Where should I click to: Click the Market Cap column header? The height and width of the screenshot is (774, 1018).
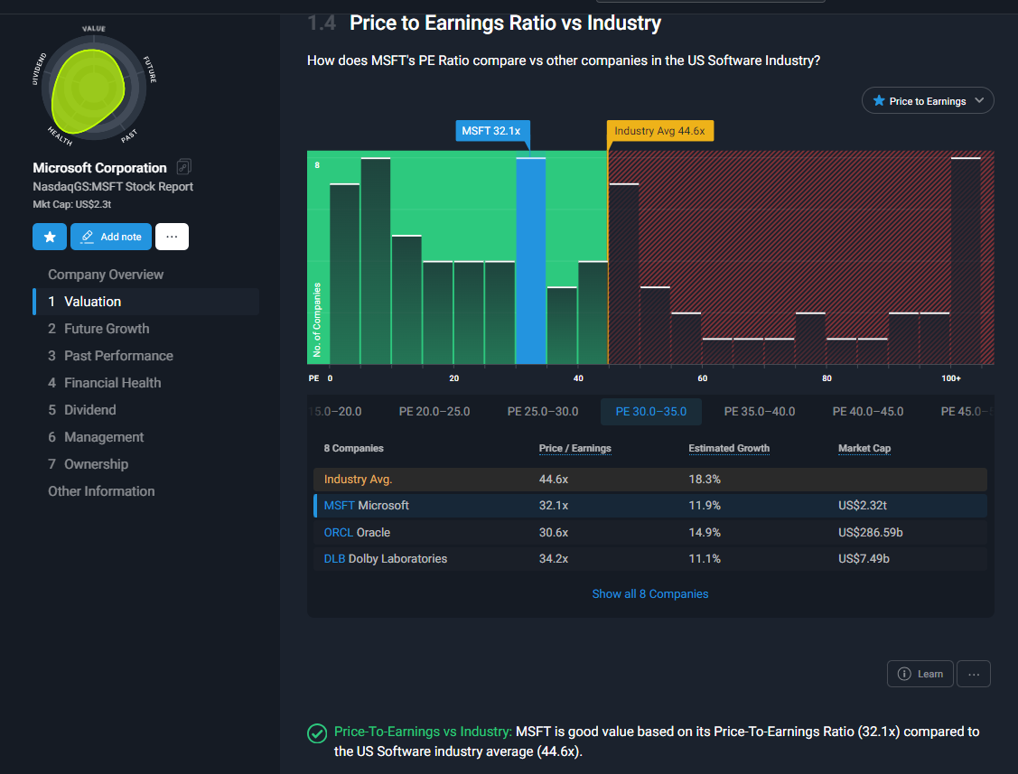pyautogui.click(x=864, y=449)
